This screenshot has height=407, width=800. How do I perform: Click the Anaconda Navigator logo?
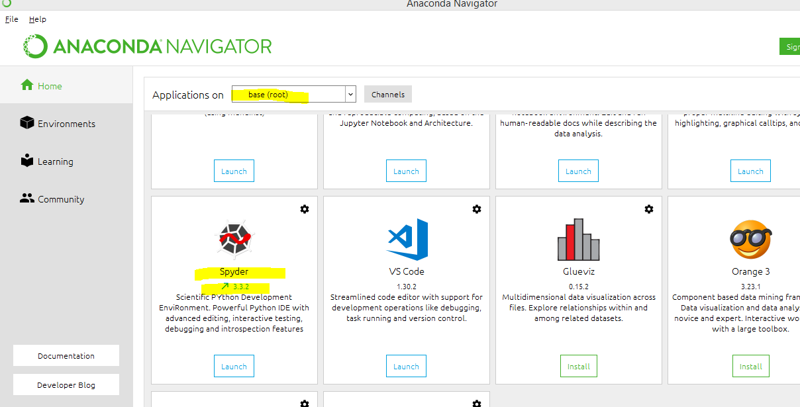147,46
